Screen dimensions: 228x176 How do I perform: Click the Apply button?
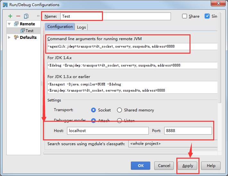(188, 166)
